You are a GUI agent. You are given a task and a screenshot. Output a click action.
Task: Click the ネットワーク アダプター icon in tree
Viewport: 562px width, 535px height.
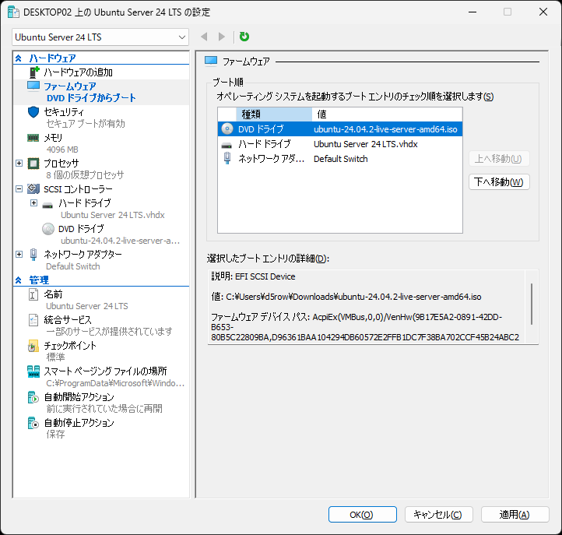click(x=33, y=254)
